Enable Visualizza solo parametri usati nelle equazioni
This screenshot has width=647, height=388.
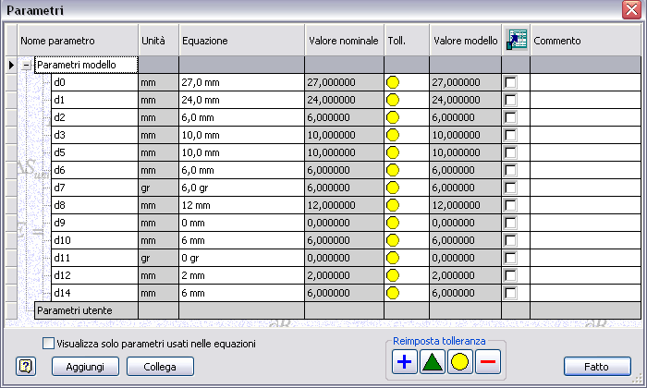48,343
